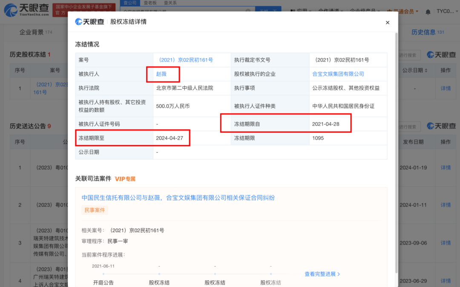The image size is (460, 287).
Task: Click the dialog vertical scrollbar
Action: pyautogui.click(x=397, y=152)
